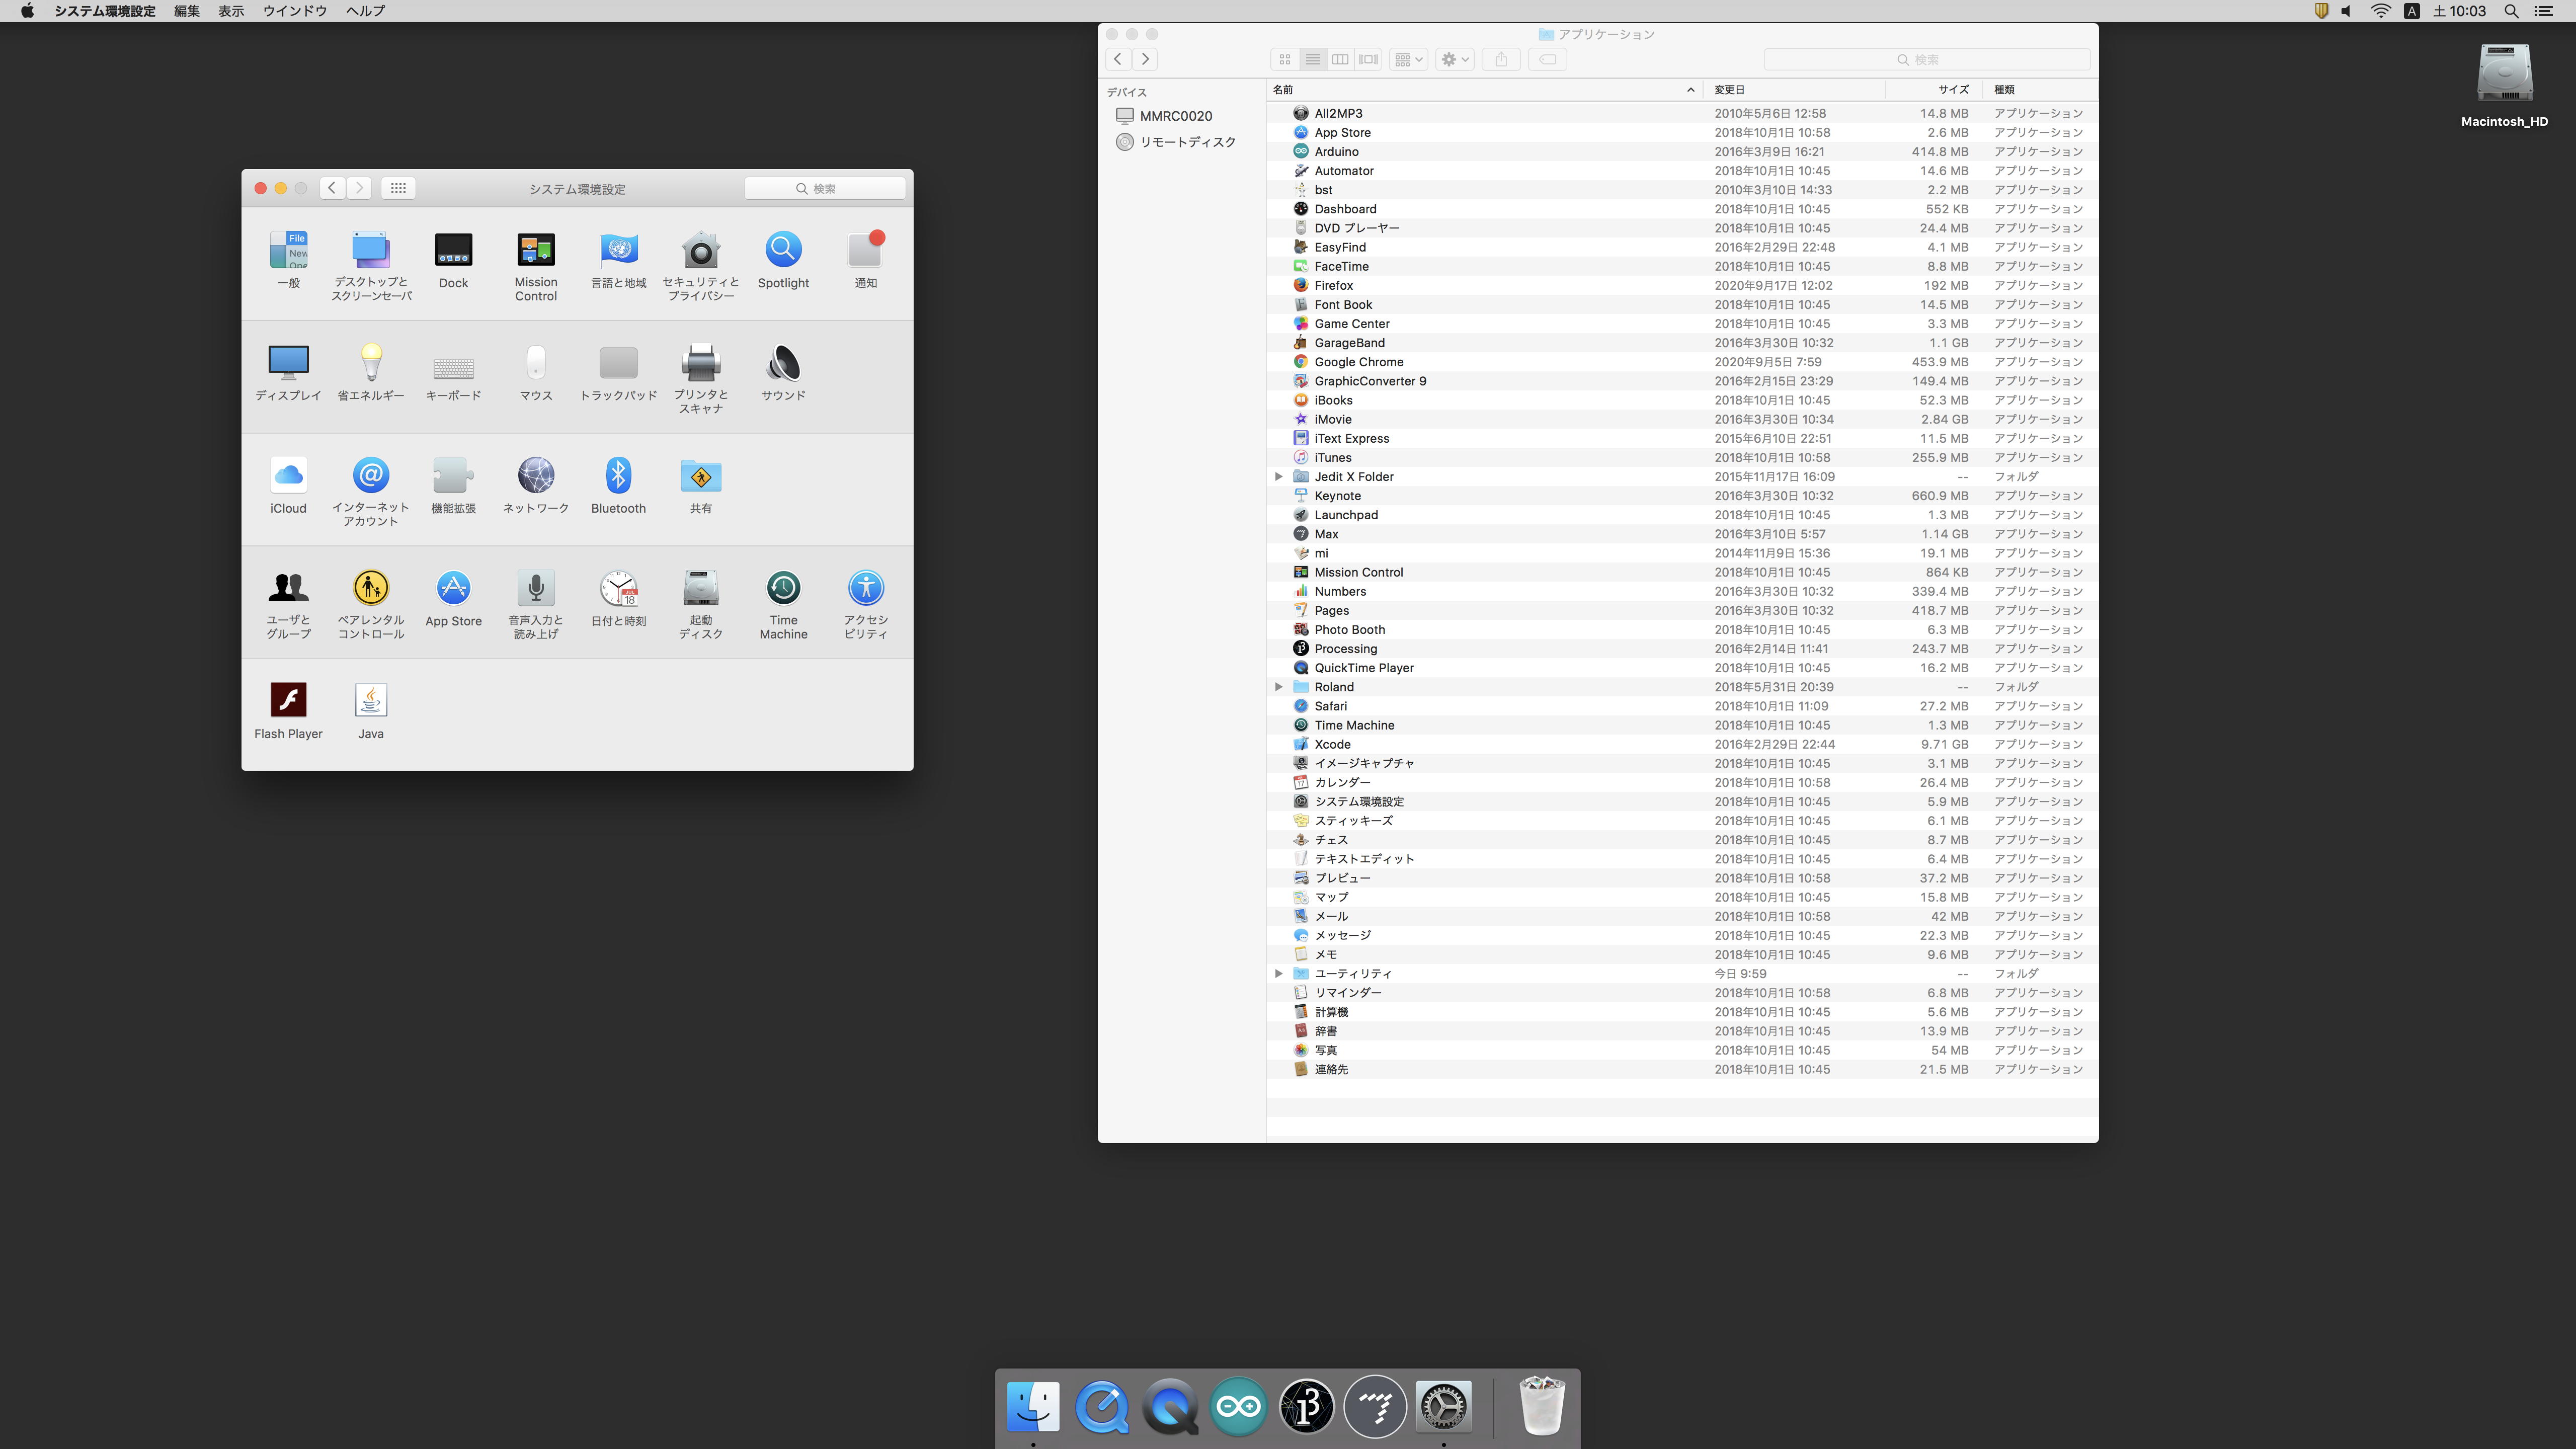Open Time Machine preferences icon

tap(783, 589)
